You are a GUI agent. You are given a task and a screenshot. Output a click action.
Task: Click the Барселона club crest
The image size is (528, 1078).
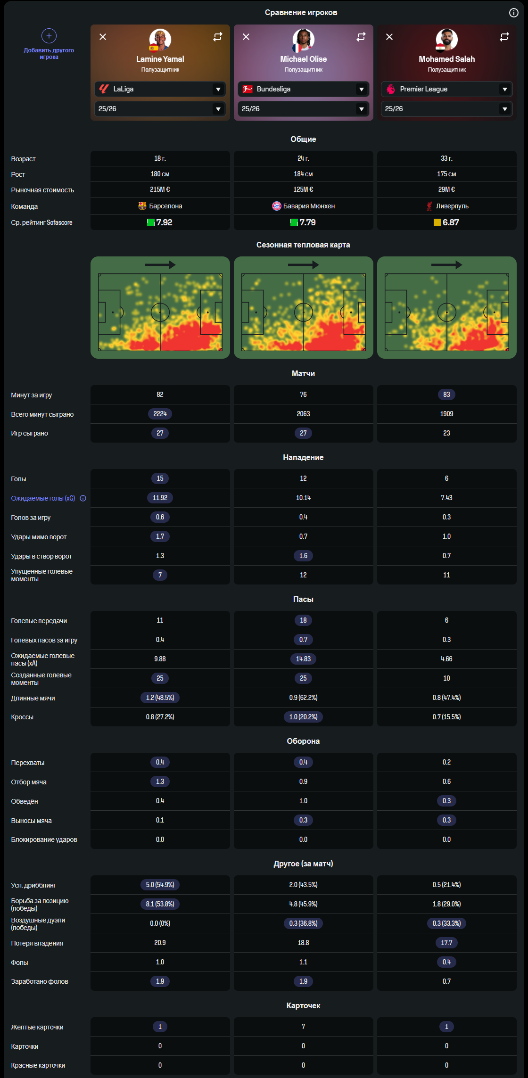click(x=142, y=206)
